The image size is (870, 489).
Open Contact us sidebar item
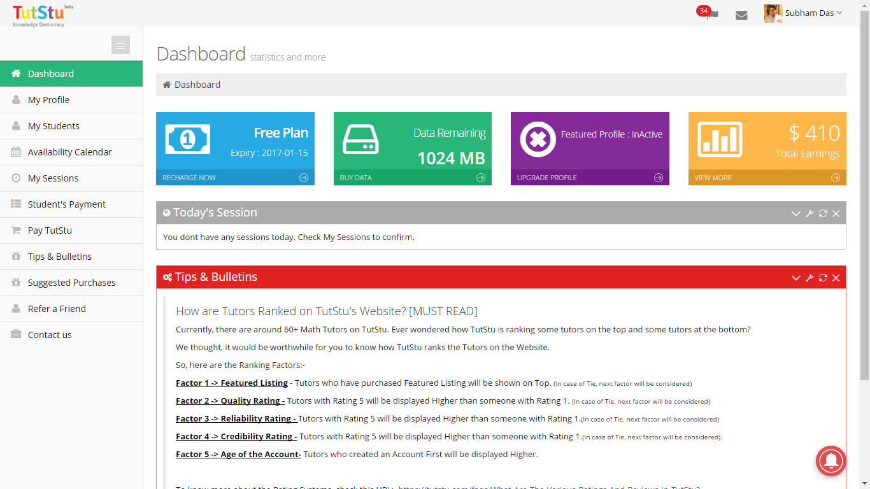coord(71,335)
